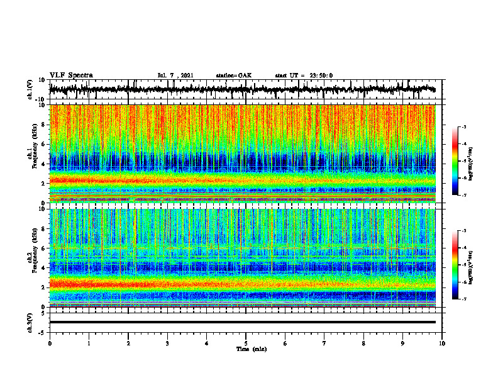Click the "6" kHz tick on ch.2 spectrogram

[x=44, y=248]
